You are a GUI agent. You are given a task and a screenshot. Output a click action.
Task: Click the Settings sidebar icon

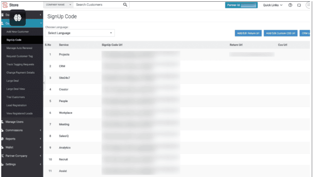coord(2,165)
